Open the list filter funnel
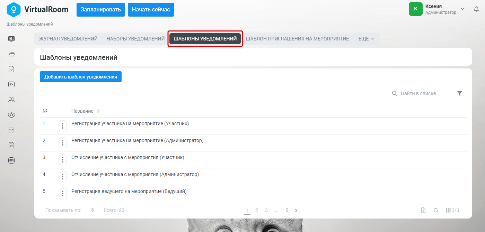 pos(460,93)
